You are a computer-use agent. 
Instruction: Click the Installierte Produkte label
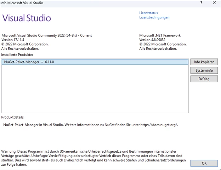click(x=17, y=55)
